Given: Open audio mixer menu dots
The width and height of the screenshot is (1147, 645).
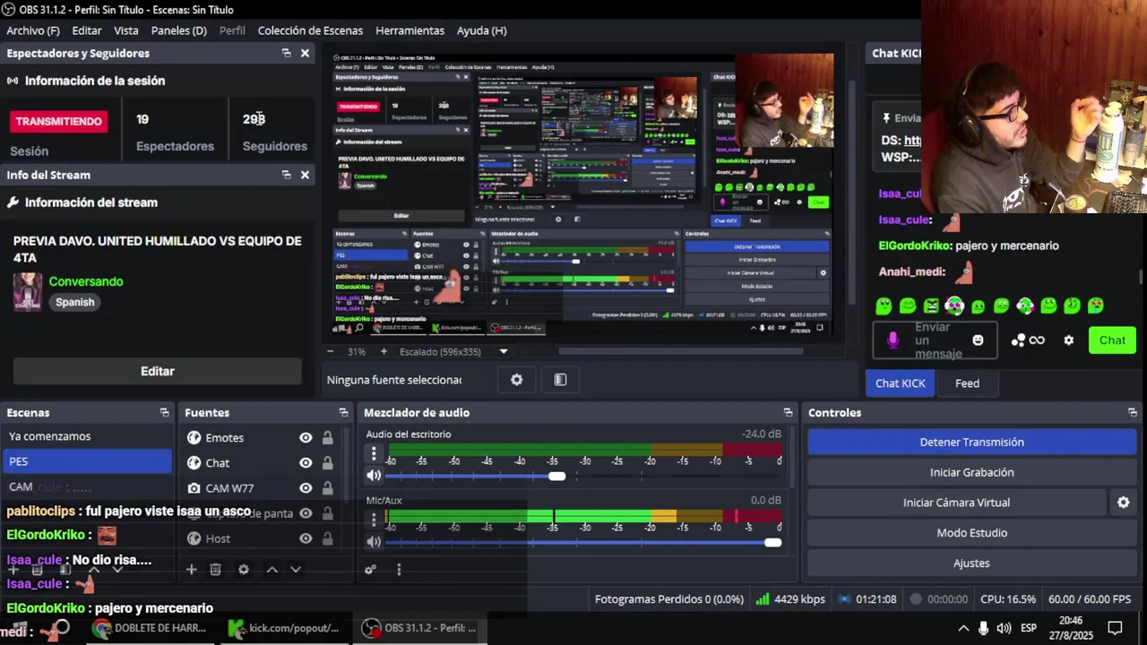Looking at the screenshot, I should [399, 570].
